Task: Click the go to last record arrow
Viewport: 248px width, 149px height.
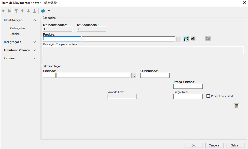Action: (x=35, y=11)
